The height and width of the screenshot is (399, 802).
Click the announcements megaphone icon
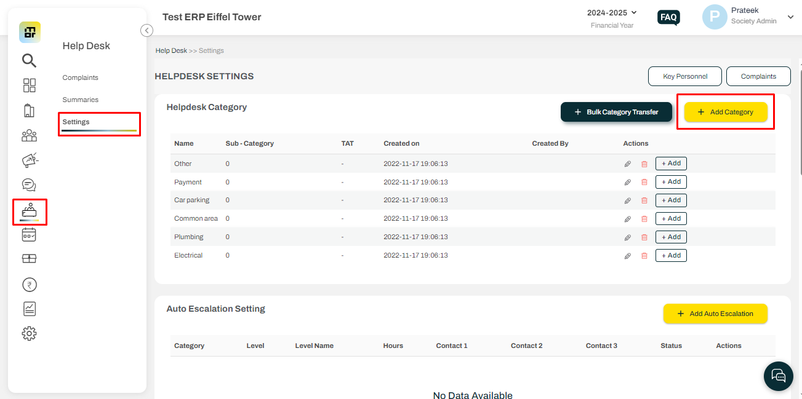[x=28, y=160]
